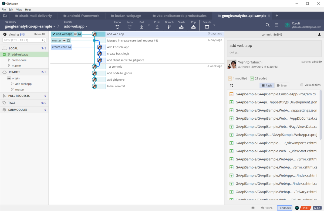Switch to the xlsoft-mail-deliverly tab

(33, 16)
